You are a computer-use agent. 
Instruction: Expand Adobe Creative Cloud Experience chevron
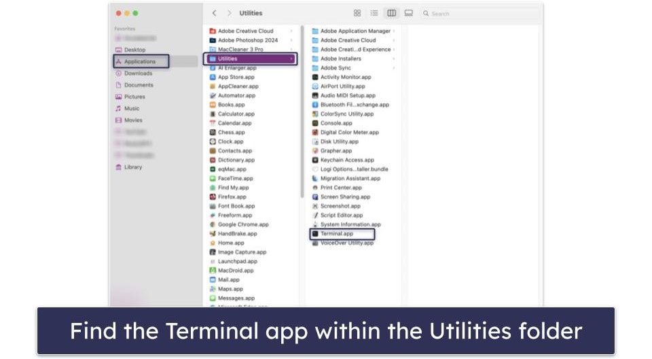tap(393, 49)
